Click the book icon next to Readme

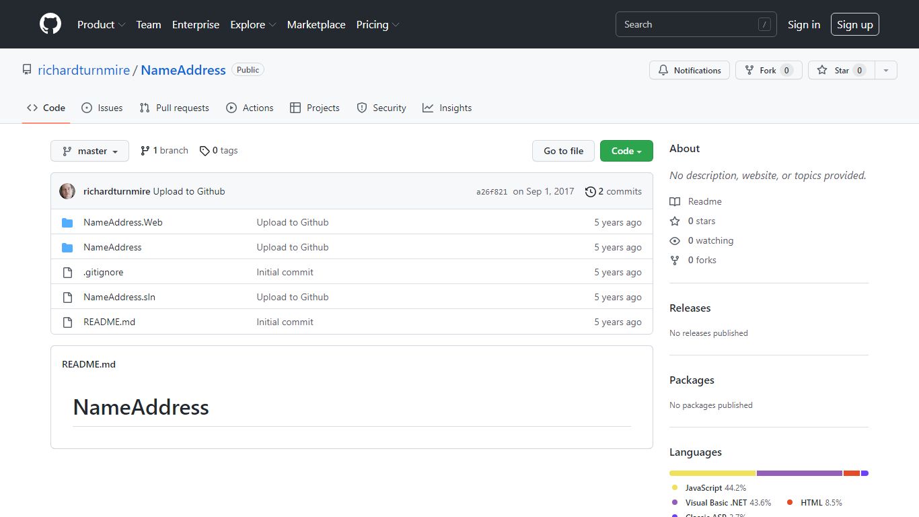point(675,201)
